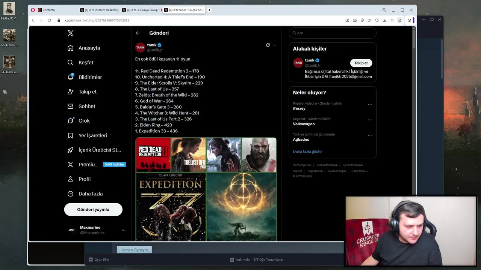481x270 pixels.
Task: Open Çerez Politikası footer link
Action: [353, 165]
